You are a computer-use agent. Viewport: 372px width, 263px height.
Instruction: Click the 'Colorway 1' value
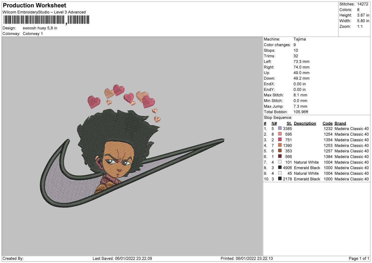click(33, 34)
